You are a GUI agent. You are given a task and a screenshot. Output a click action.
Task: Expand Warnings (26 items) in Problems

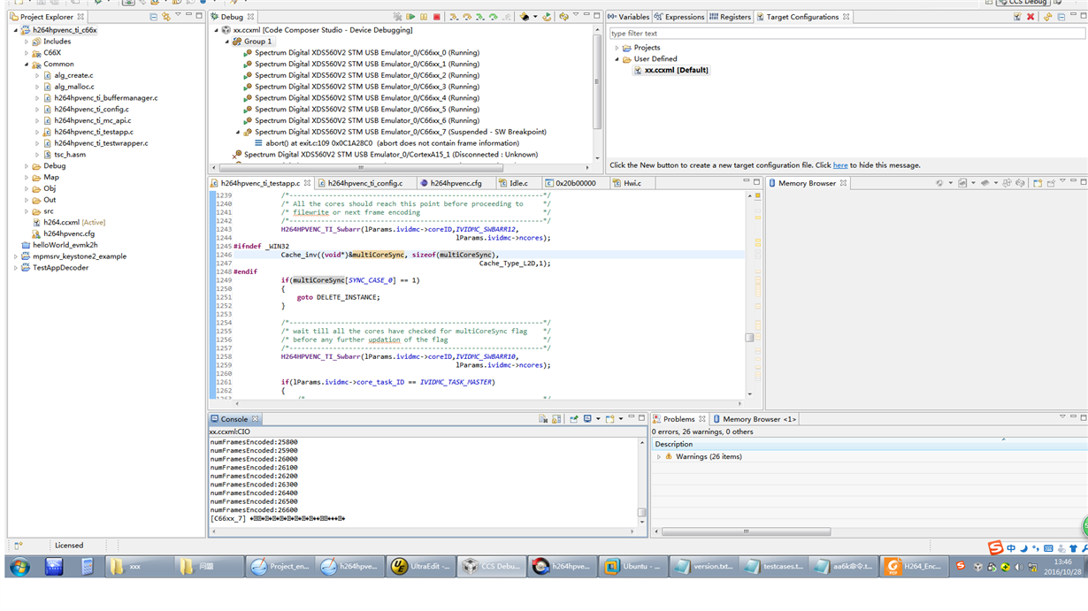click(659, 457)
